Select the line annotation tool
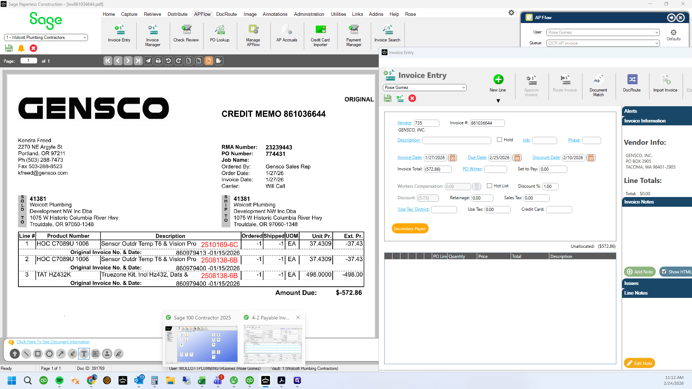 tap(26, 354)
